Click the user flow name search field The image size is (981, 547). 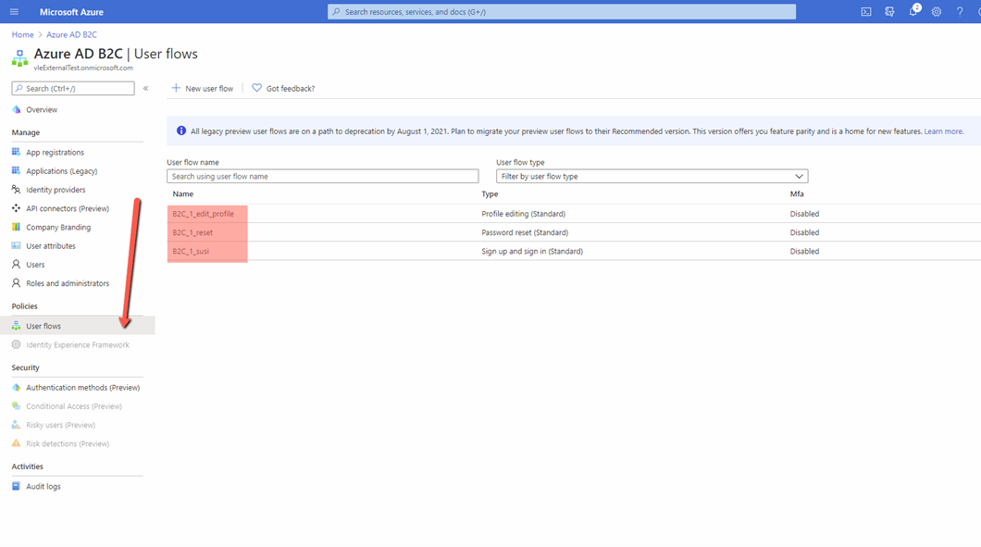322,176
